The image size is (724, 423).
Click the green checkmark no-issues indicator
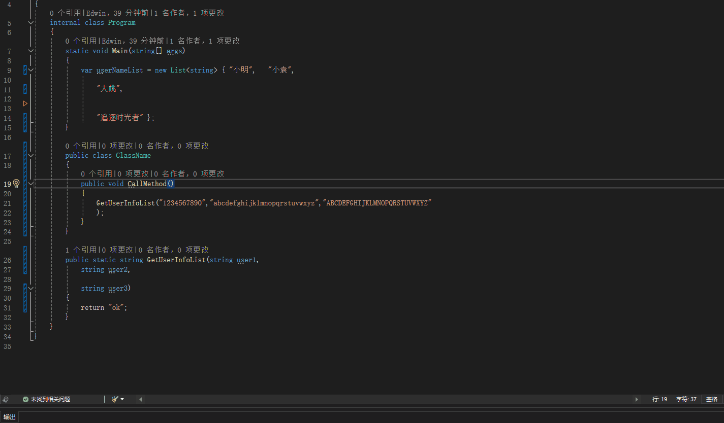coord(25,399)
